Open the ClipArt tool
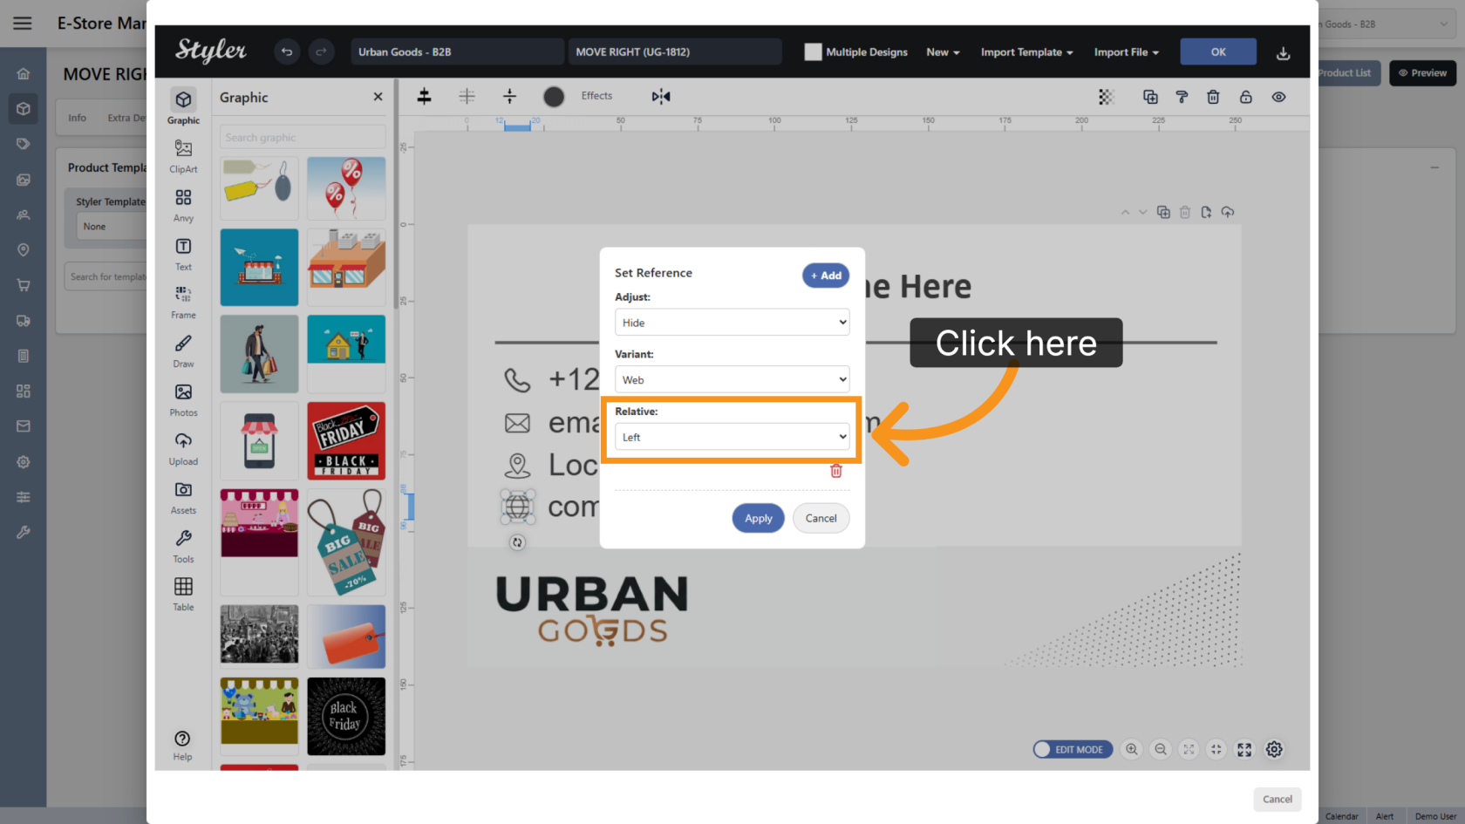This screenshot has width=1465, height=824. pos(183,156)
